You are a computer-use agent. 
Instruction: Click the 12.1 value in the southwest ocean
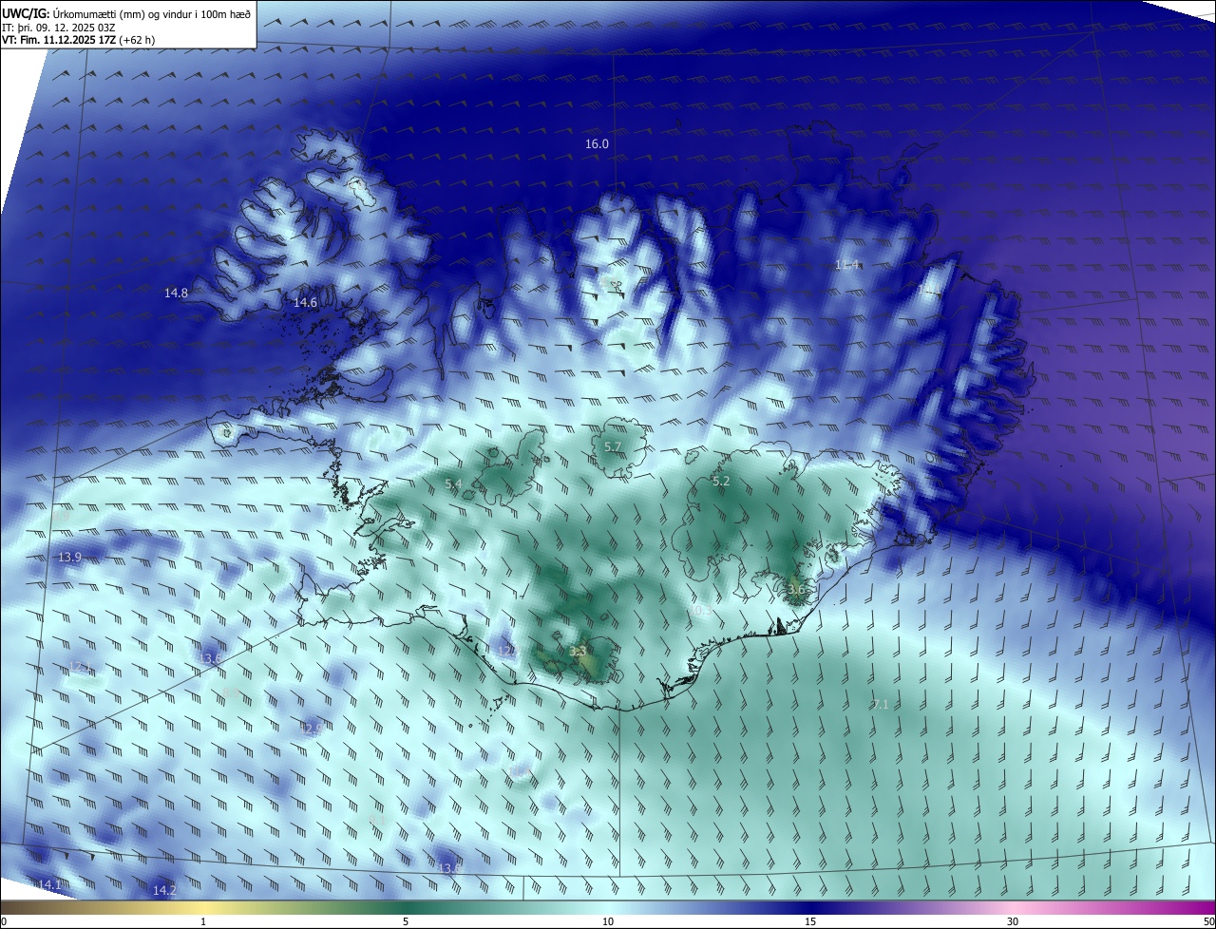[81, 666]
